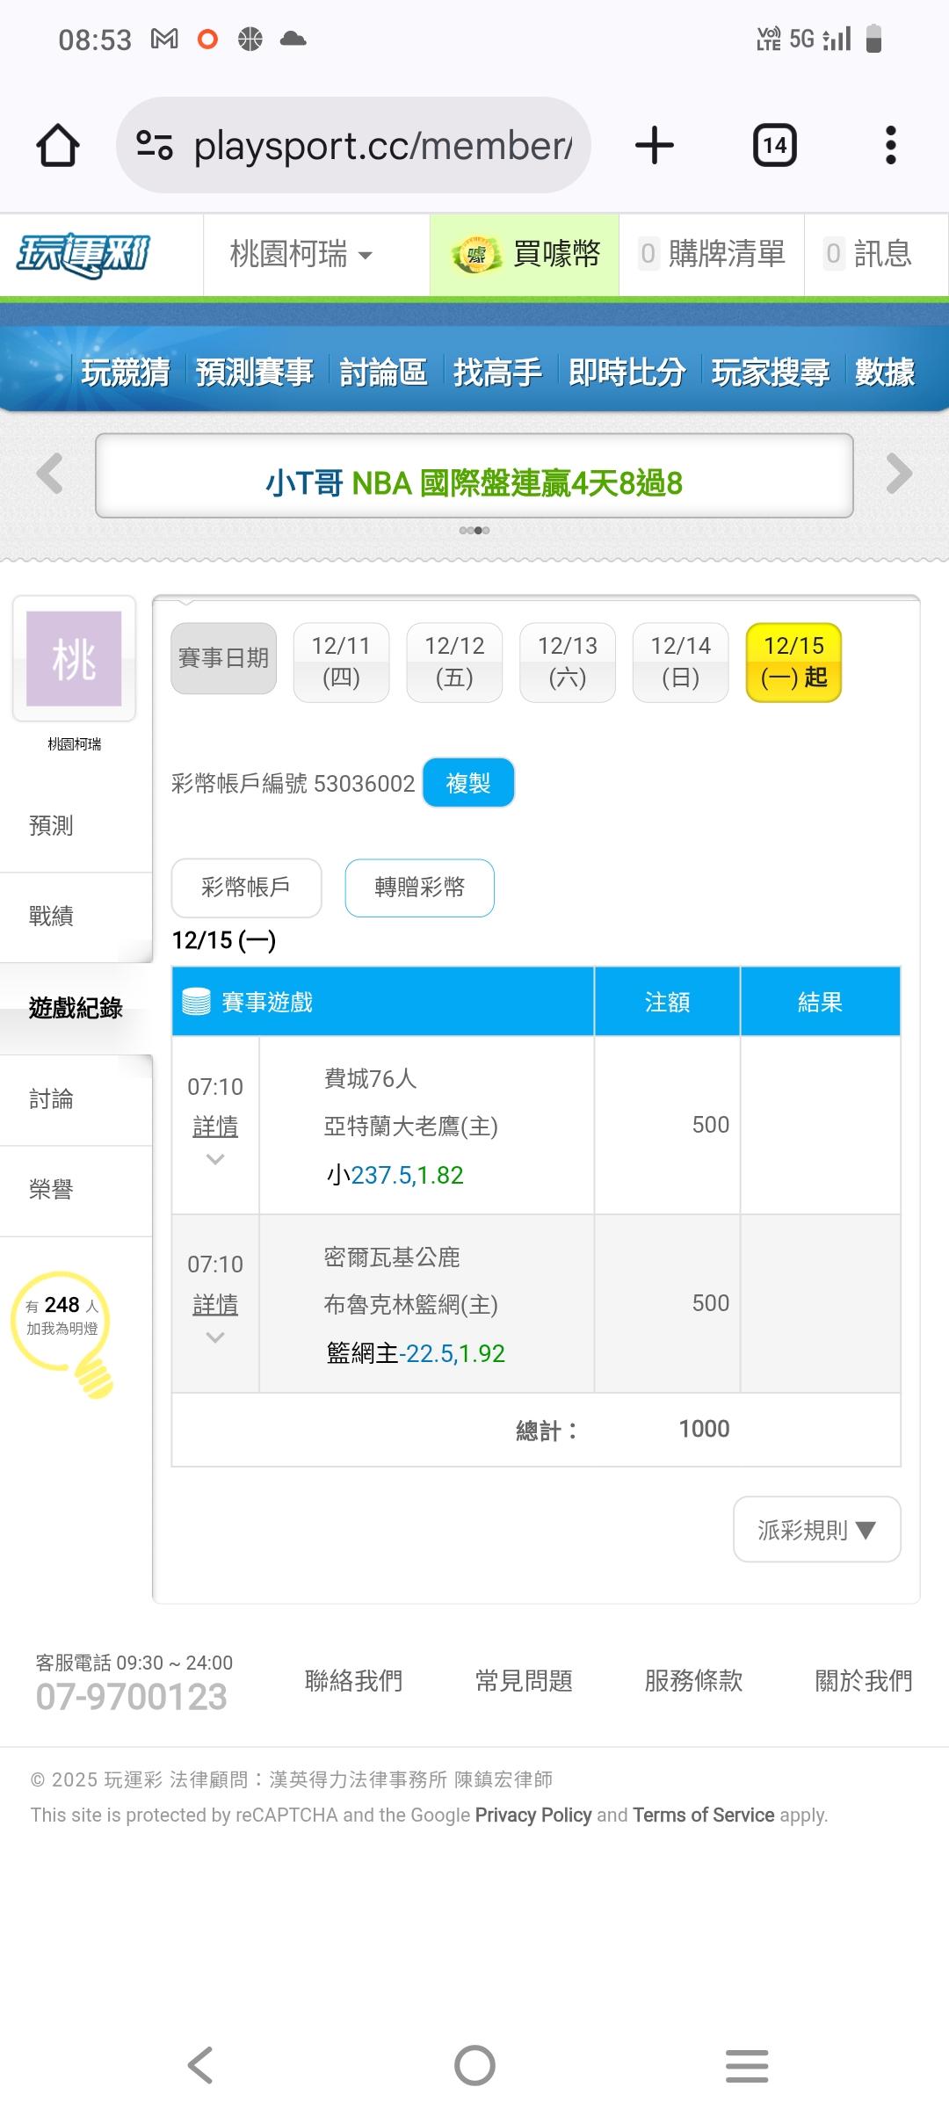This screenshot has width=949, height=2116.
Task: Expand 詳情 for the 密爾瓦基公鹿 game
Action: [215, 1306]
